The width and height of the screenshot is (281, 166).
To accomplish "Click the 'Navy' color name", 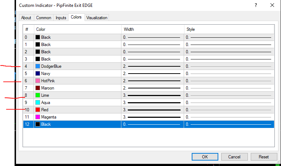I will point(46,74).
